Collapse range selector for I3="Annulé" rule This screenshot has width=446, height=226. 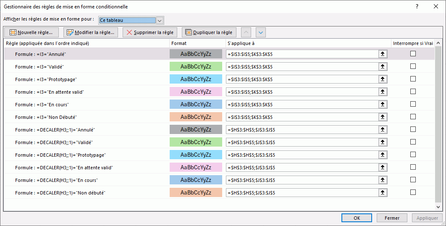pos(383,54)
